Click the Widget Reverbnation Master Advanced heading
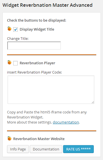This screenshot has width=103, height=160. coord(47,5)
